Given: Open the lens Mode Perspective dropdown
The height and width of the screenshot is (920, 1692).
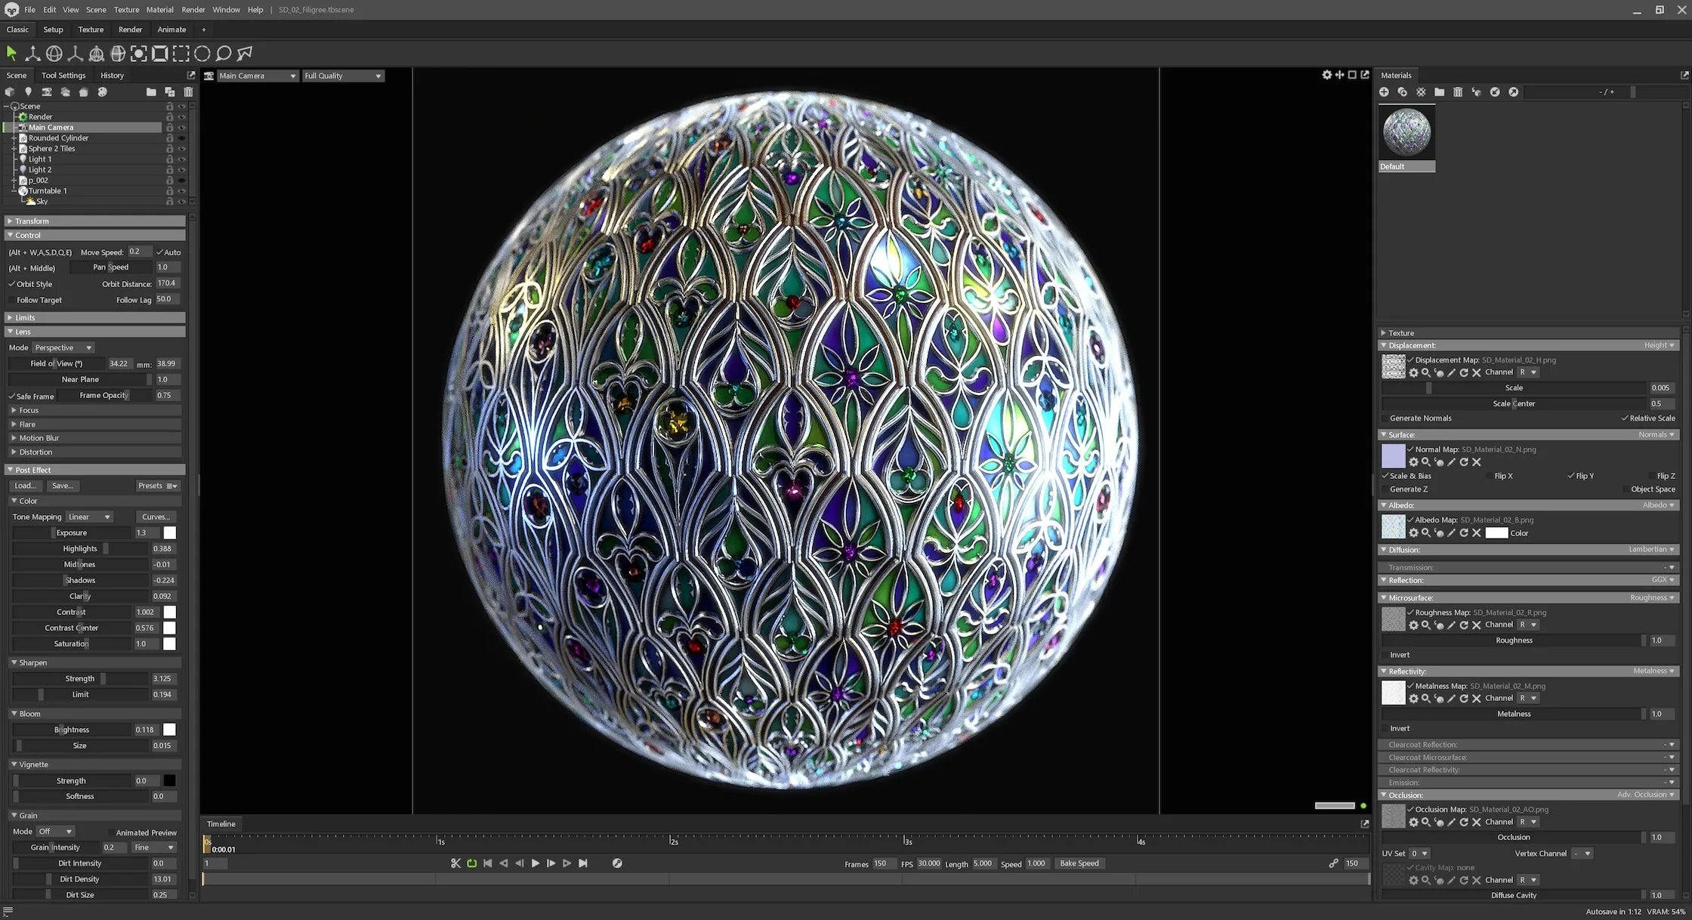Looking at the screenshot, I should [63, 347].
